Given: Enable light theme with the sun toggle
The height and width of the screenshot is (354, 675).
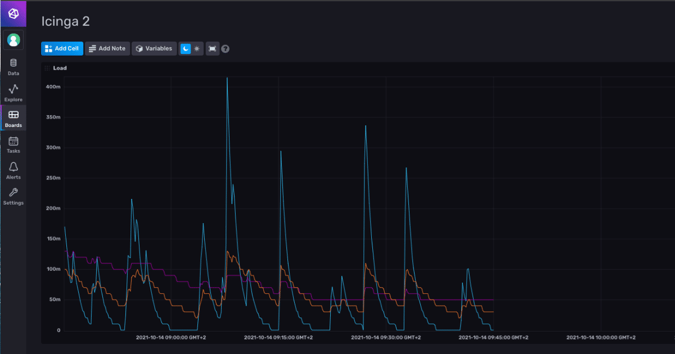Looking at the screenshot, I should click(x=197, y=48).
